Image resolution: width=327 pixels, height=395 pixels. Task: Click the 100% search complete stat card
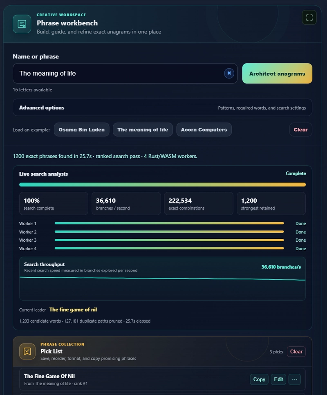(54, 204)
